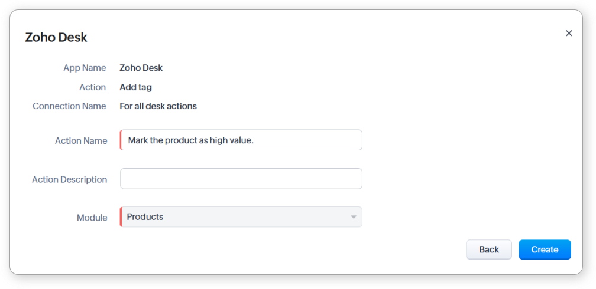596x289 pixels.
Task: Select the 'Zoho Desk' app name value
Action: tap(141, 68)
